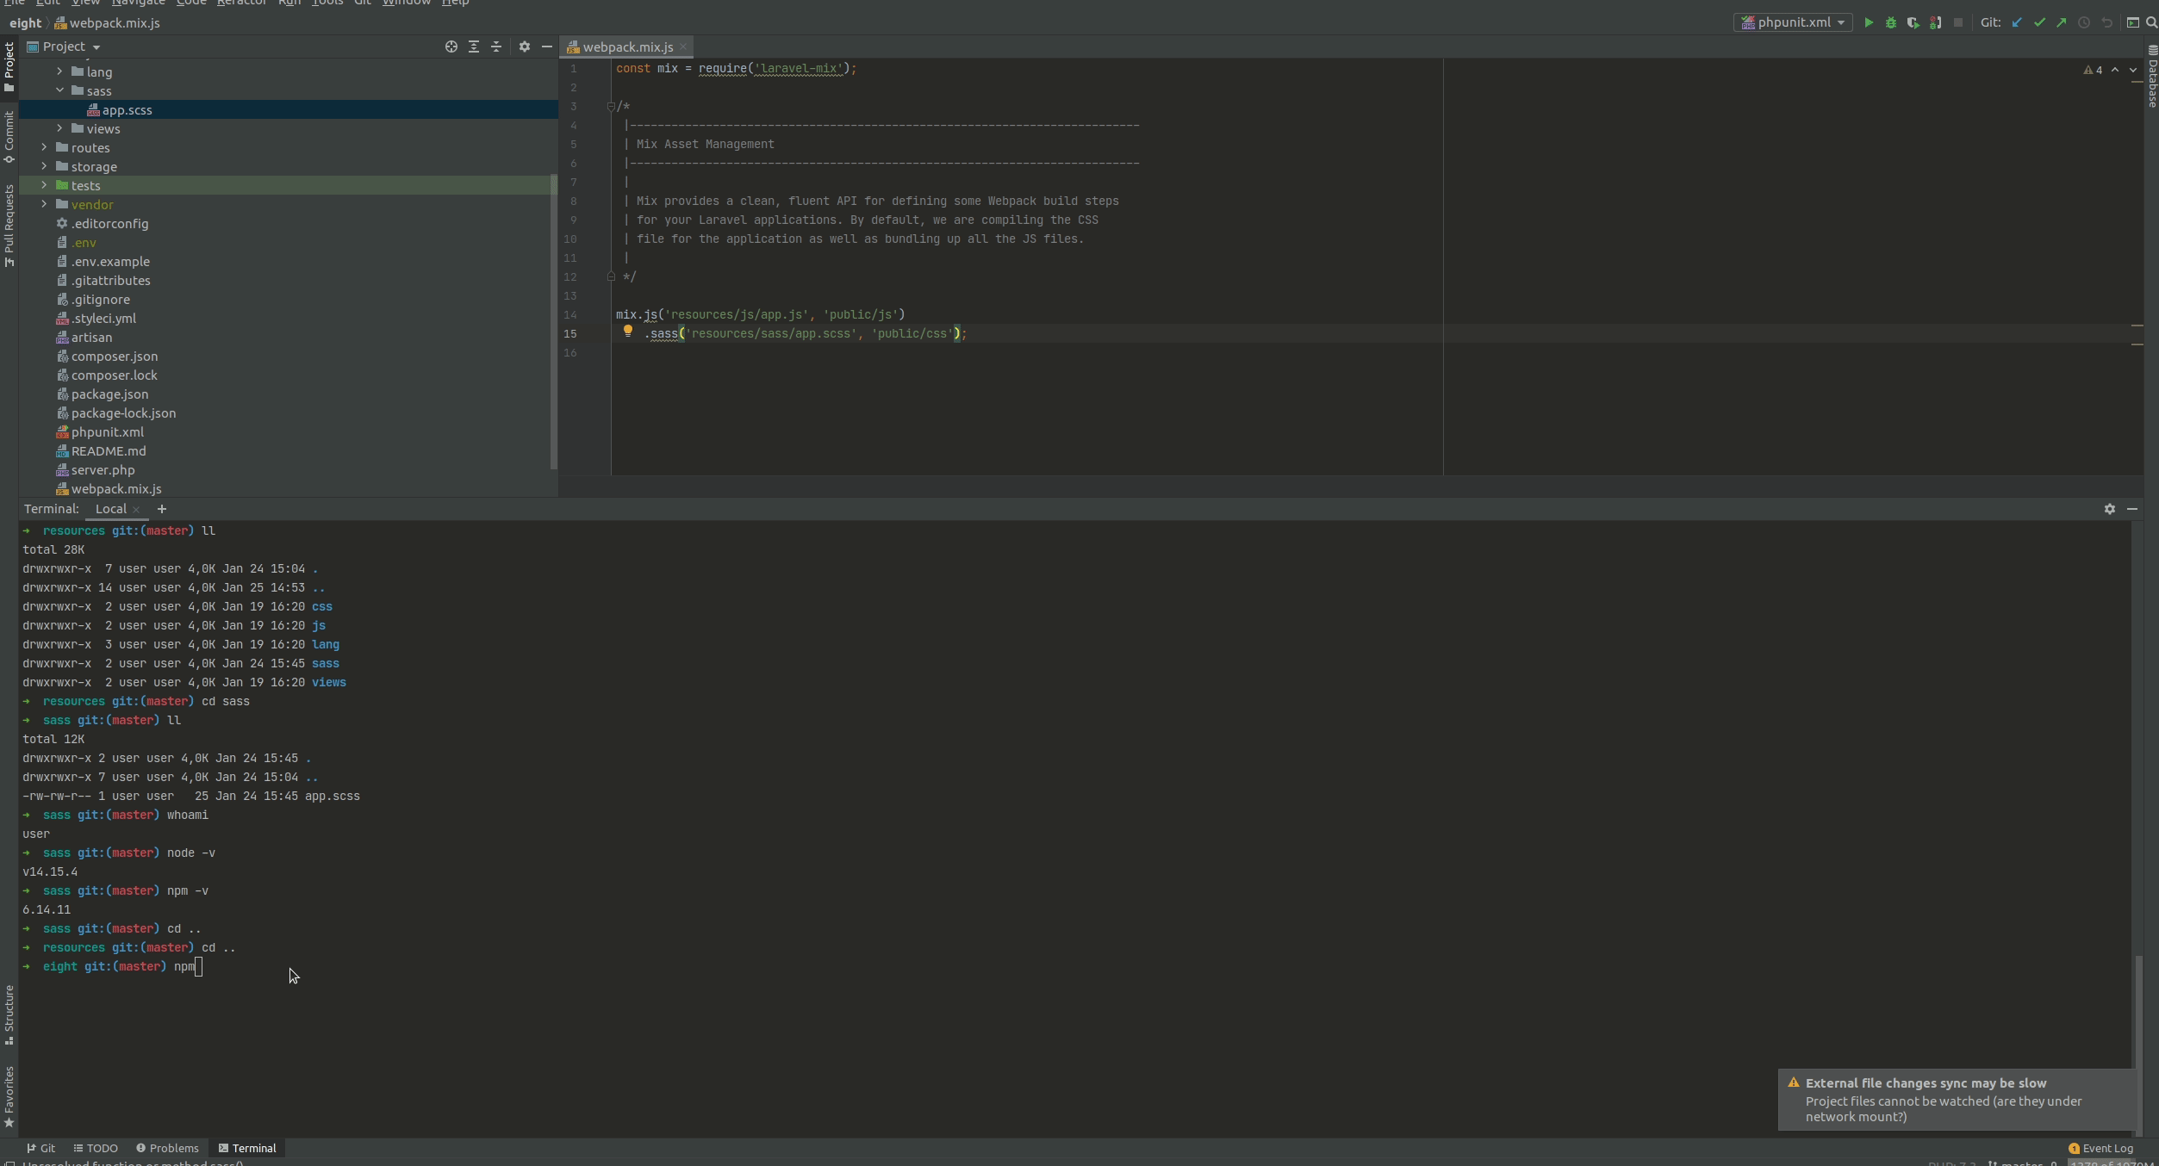The height and width of the screenshot is (1166, 2159).
Task: Update project from Git
Action: [x=2016, y=22]
